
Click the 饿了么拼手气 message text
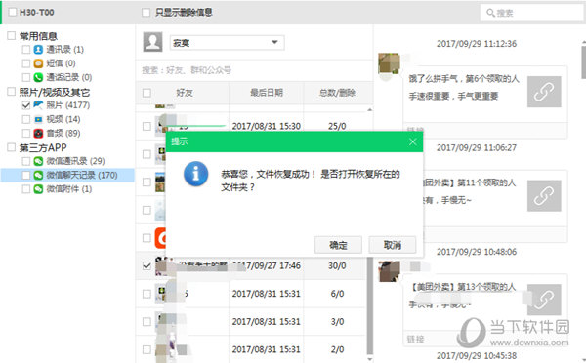pos(464,88)
